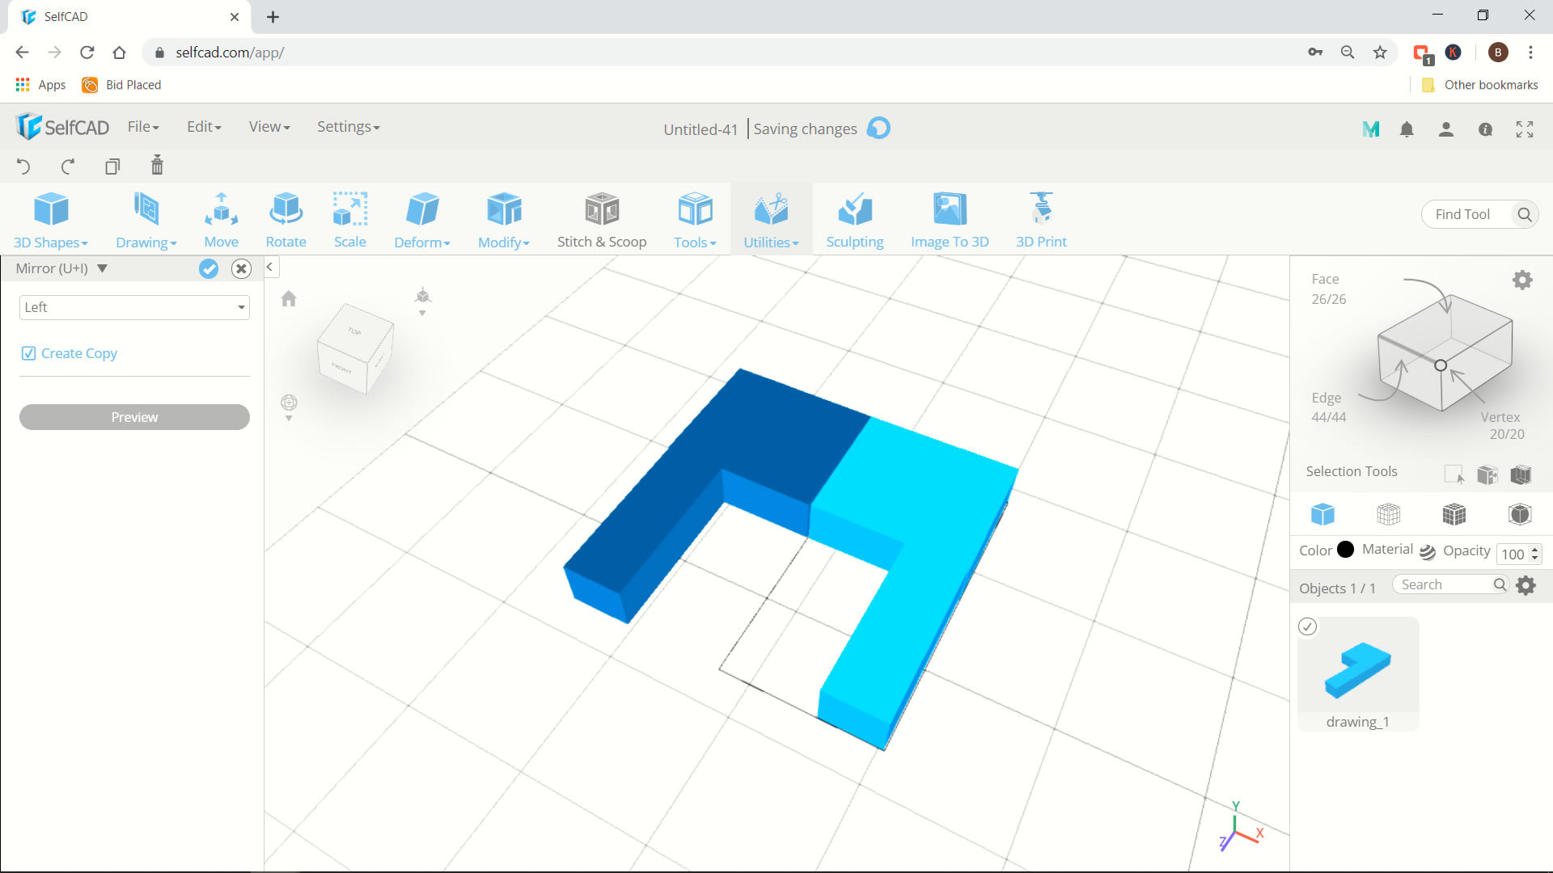Click the Redo arrow icon
This screenshot has height=873, width=1553.
[68, 167]
